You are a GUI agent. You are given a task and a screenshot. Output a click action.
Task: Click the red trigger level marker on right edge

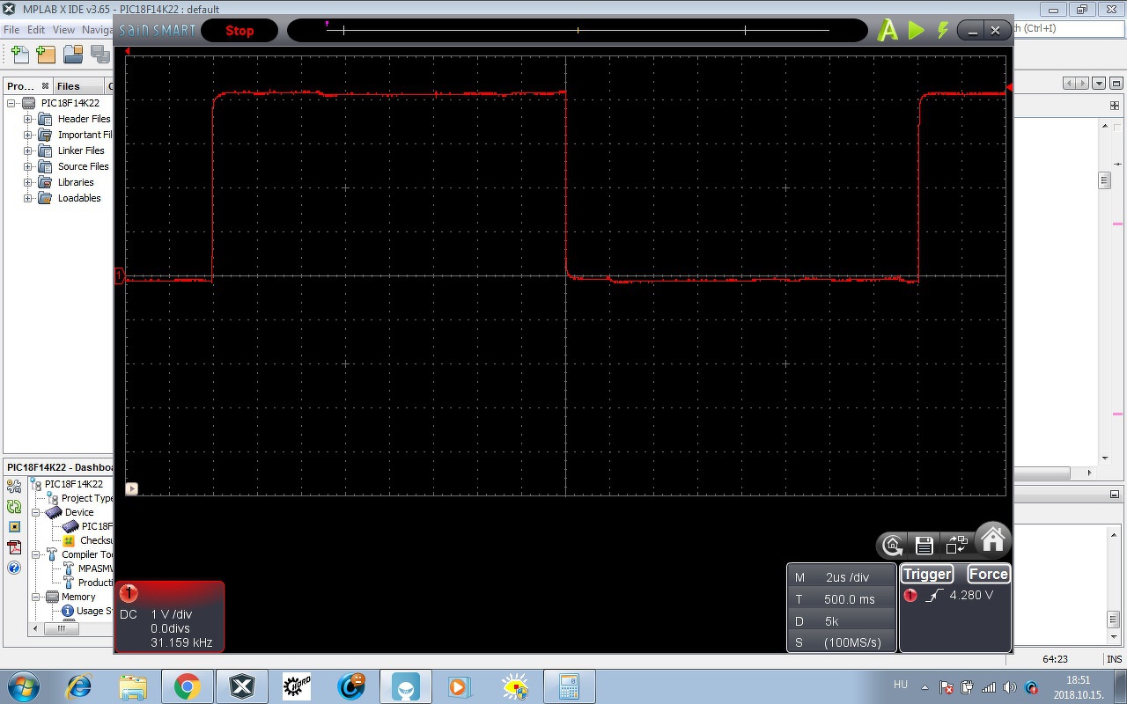pos(1009,87)
